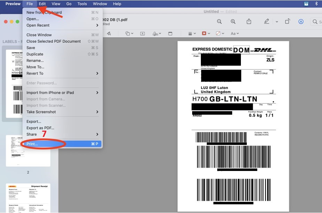Open the Tools menu in menu bar
The width and height of the screenshot is (322, 213).
82,4
